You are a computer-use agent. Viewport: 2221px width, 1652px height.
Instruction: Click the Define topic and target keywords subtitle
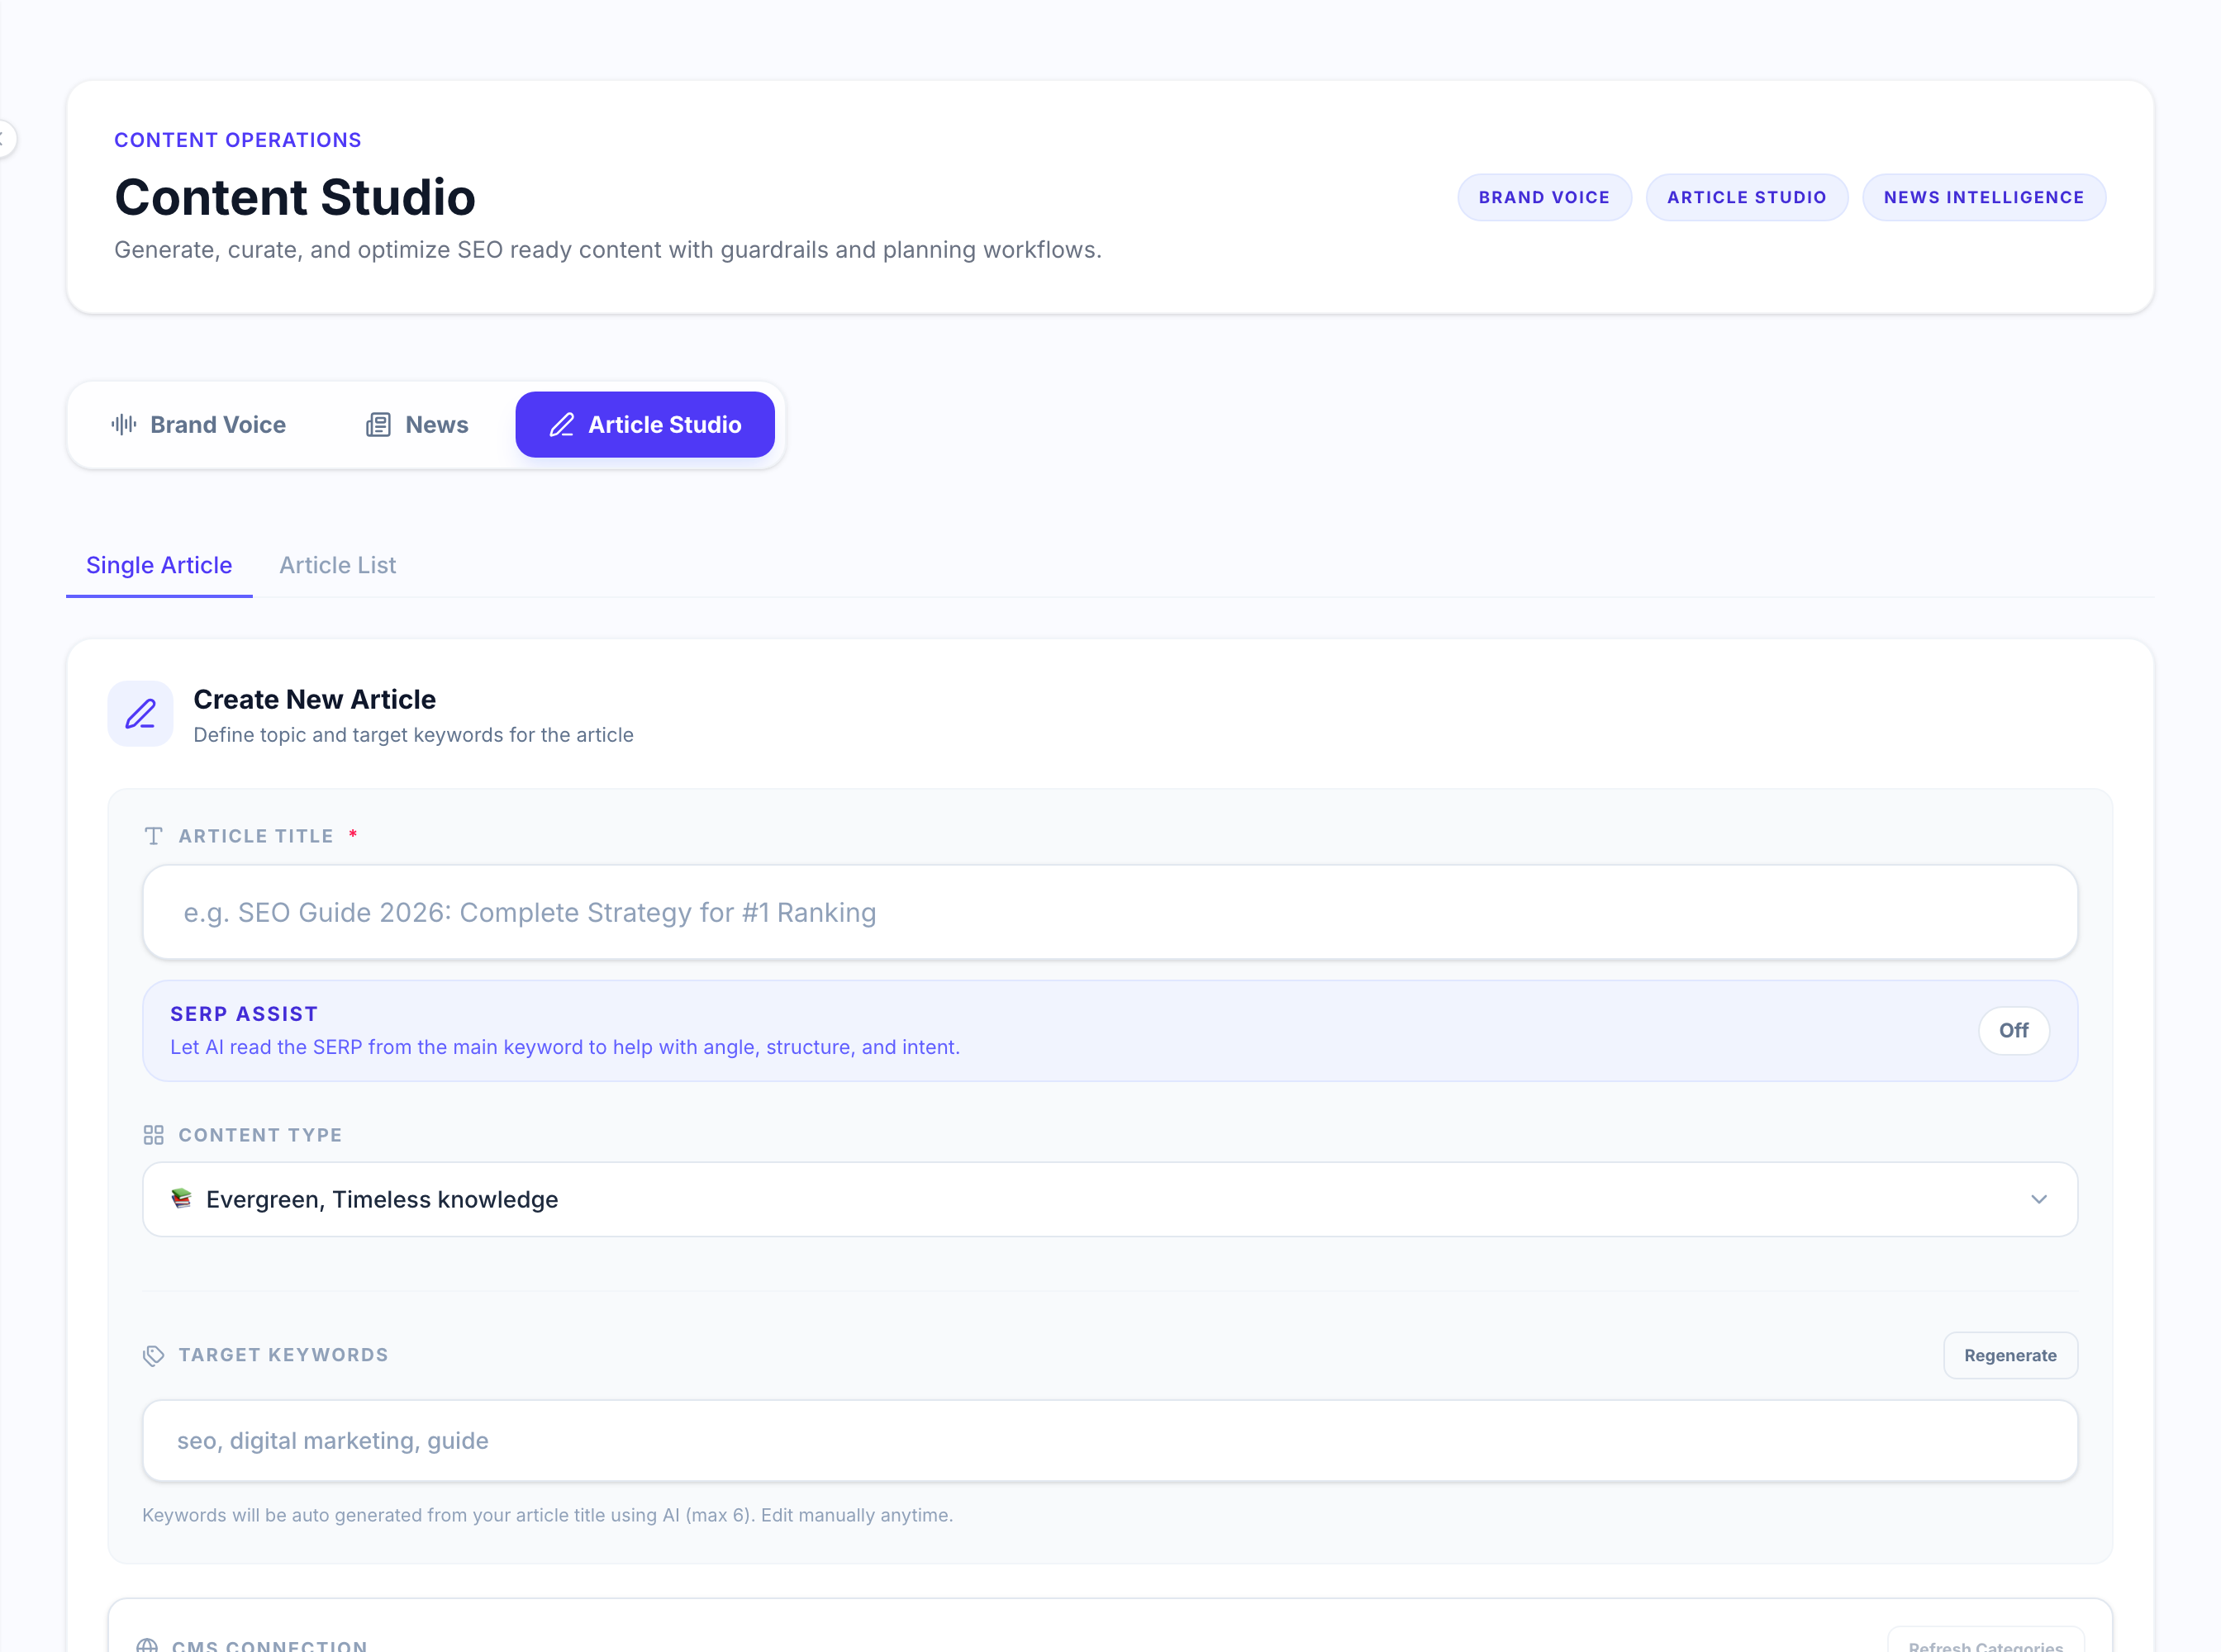pyautogui.click(x=413, y=735)
